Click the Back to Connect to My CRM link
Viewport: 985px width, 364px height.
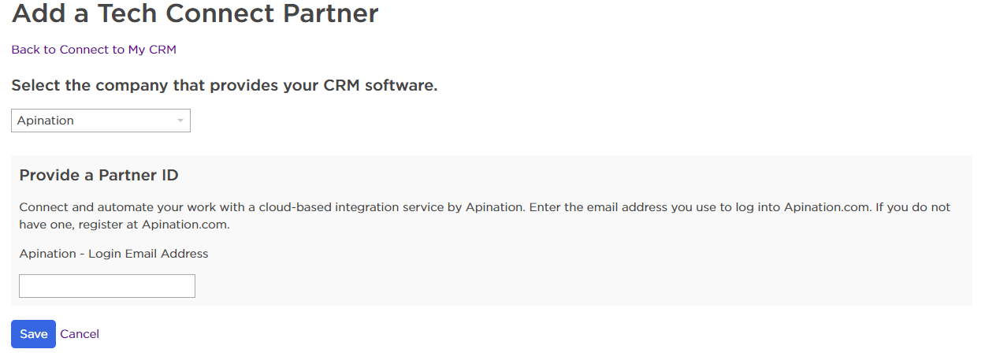pos(94,50)
